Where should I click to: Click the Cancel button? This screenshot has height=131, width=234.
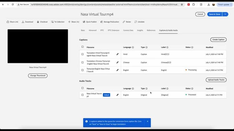coord(200,14)
